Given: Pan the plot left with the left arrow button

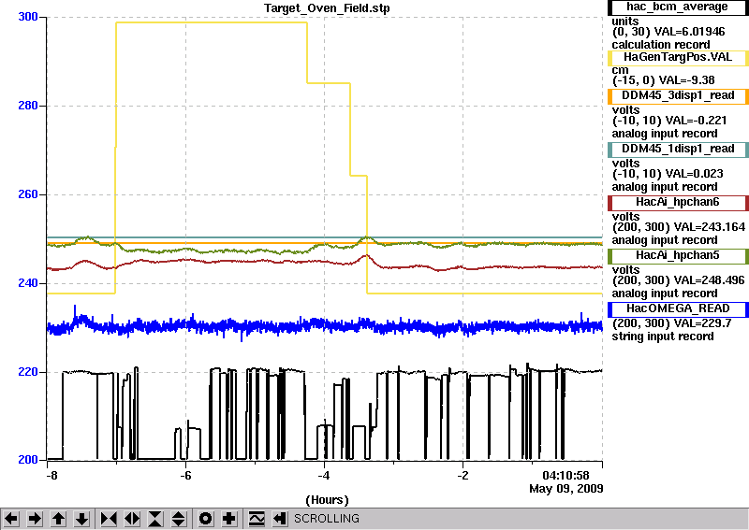Looking at the screenshot, I should pyautogui.click(x=11, y=519).
